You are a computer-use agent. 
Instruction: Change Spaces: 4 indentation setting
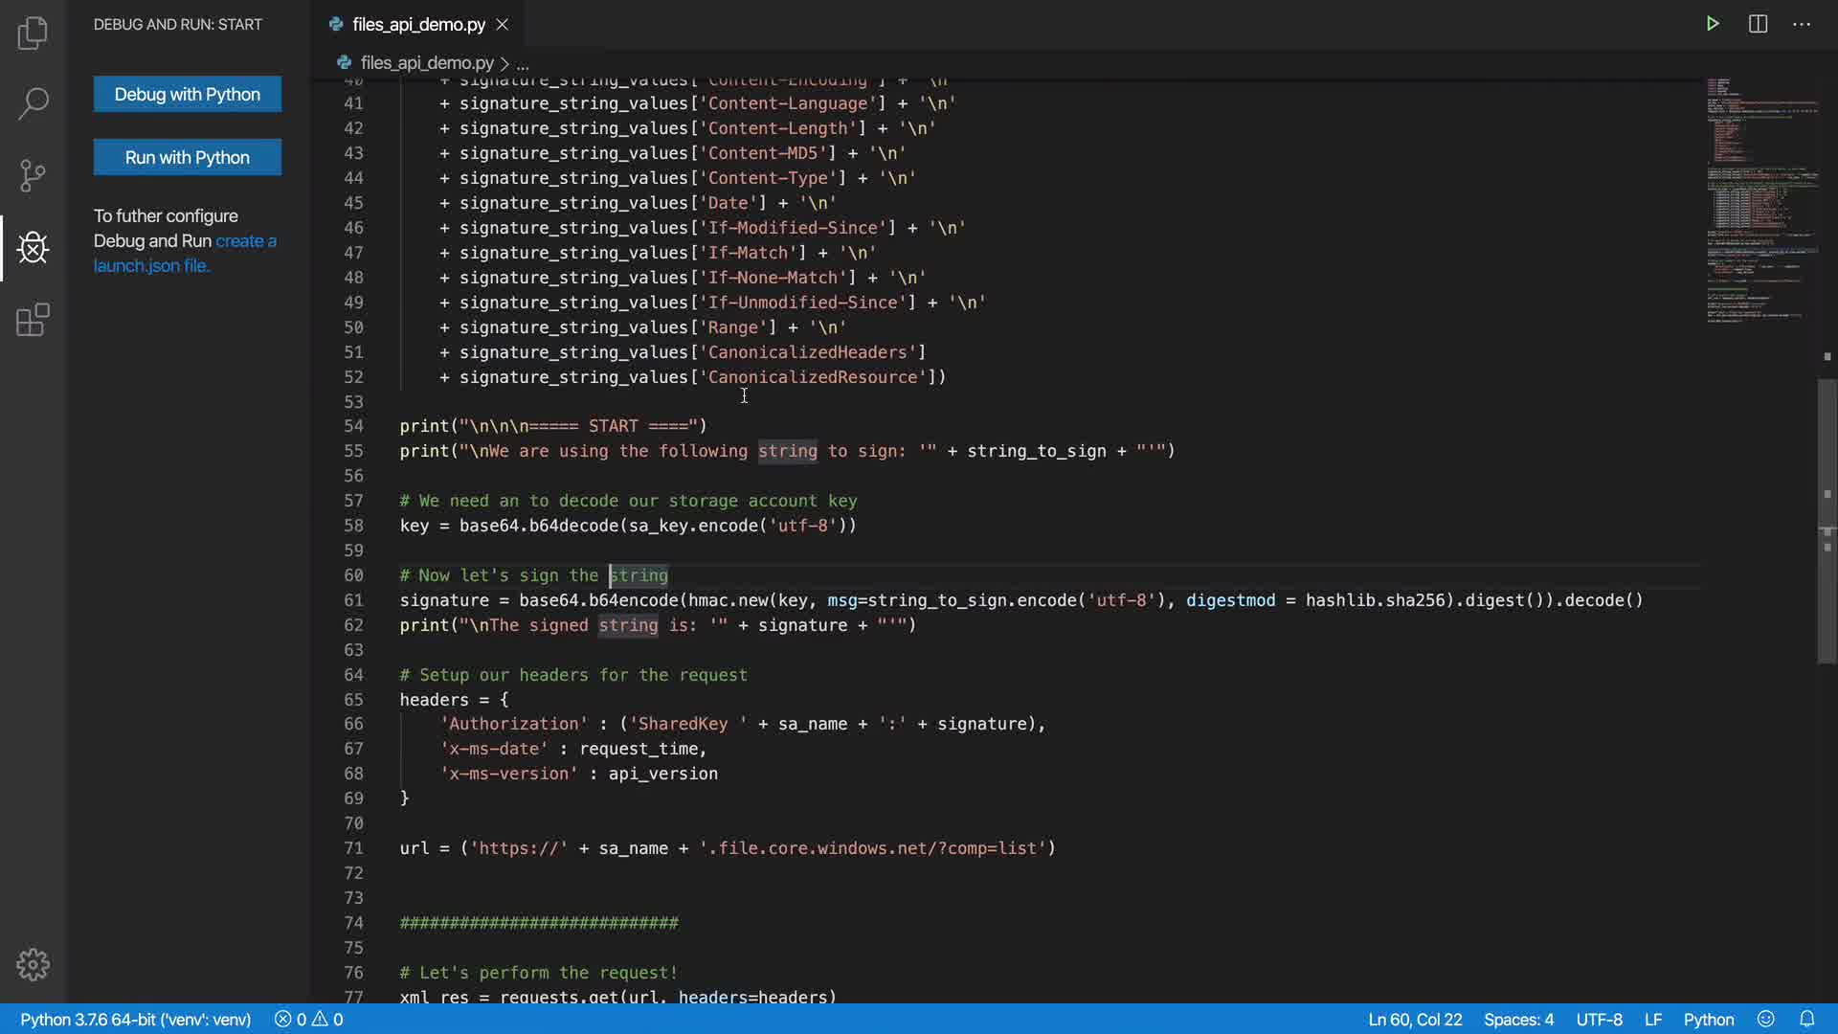click(x=1518, y=1020)
